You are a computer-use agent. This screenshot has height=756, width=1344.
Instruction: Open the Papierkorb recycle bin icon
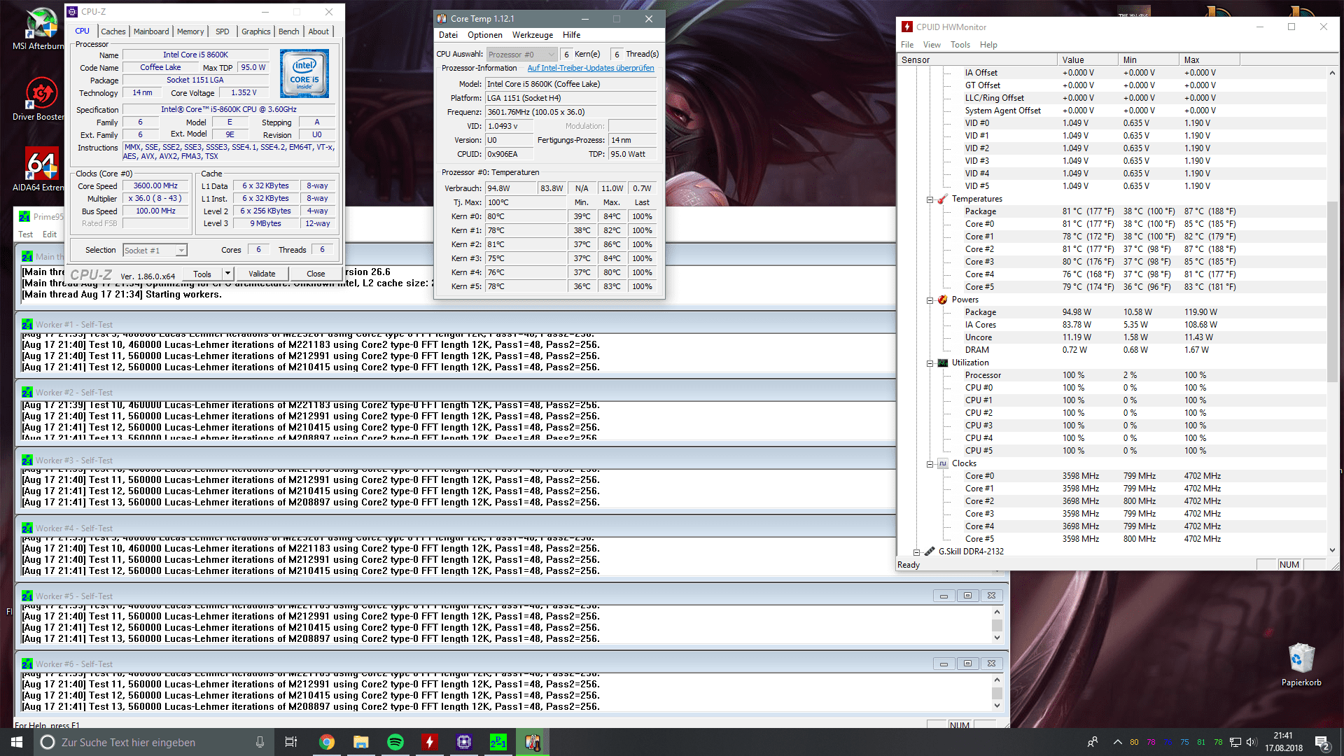1301,665
